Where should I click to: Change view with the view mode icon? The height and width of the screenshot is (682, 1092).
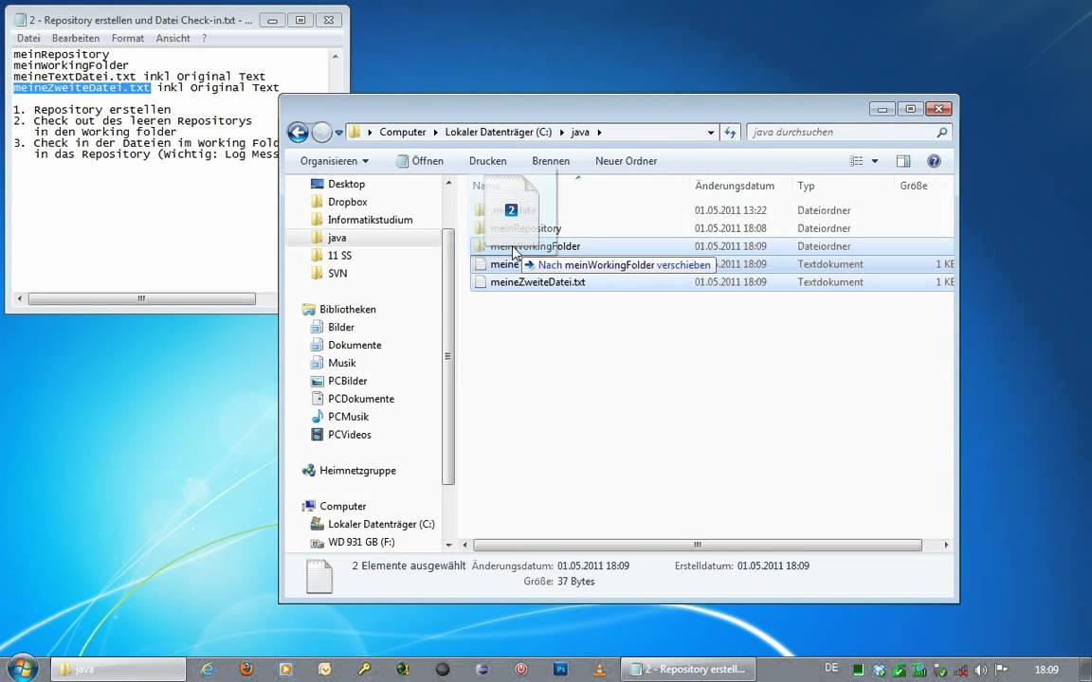pyautogui.click(x=856, y=161)
